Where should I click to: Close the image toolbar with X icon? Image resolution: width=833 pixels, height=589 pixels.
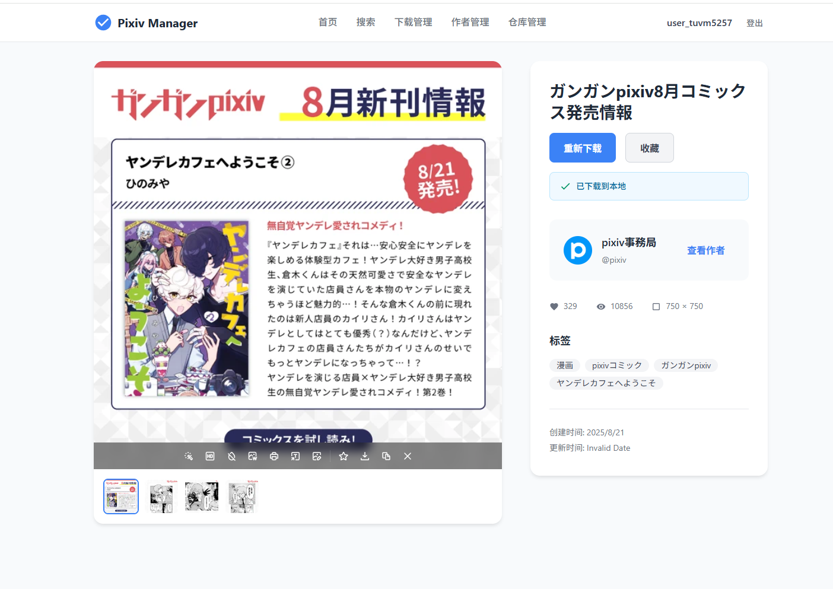408,456
